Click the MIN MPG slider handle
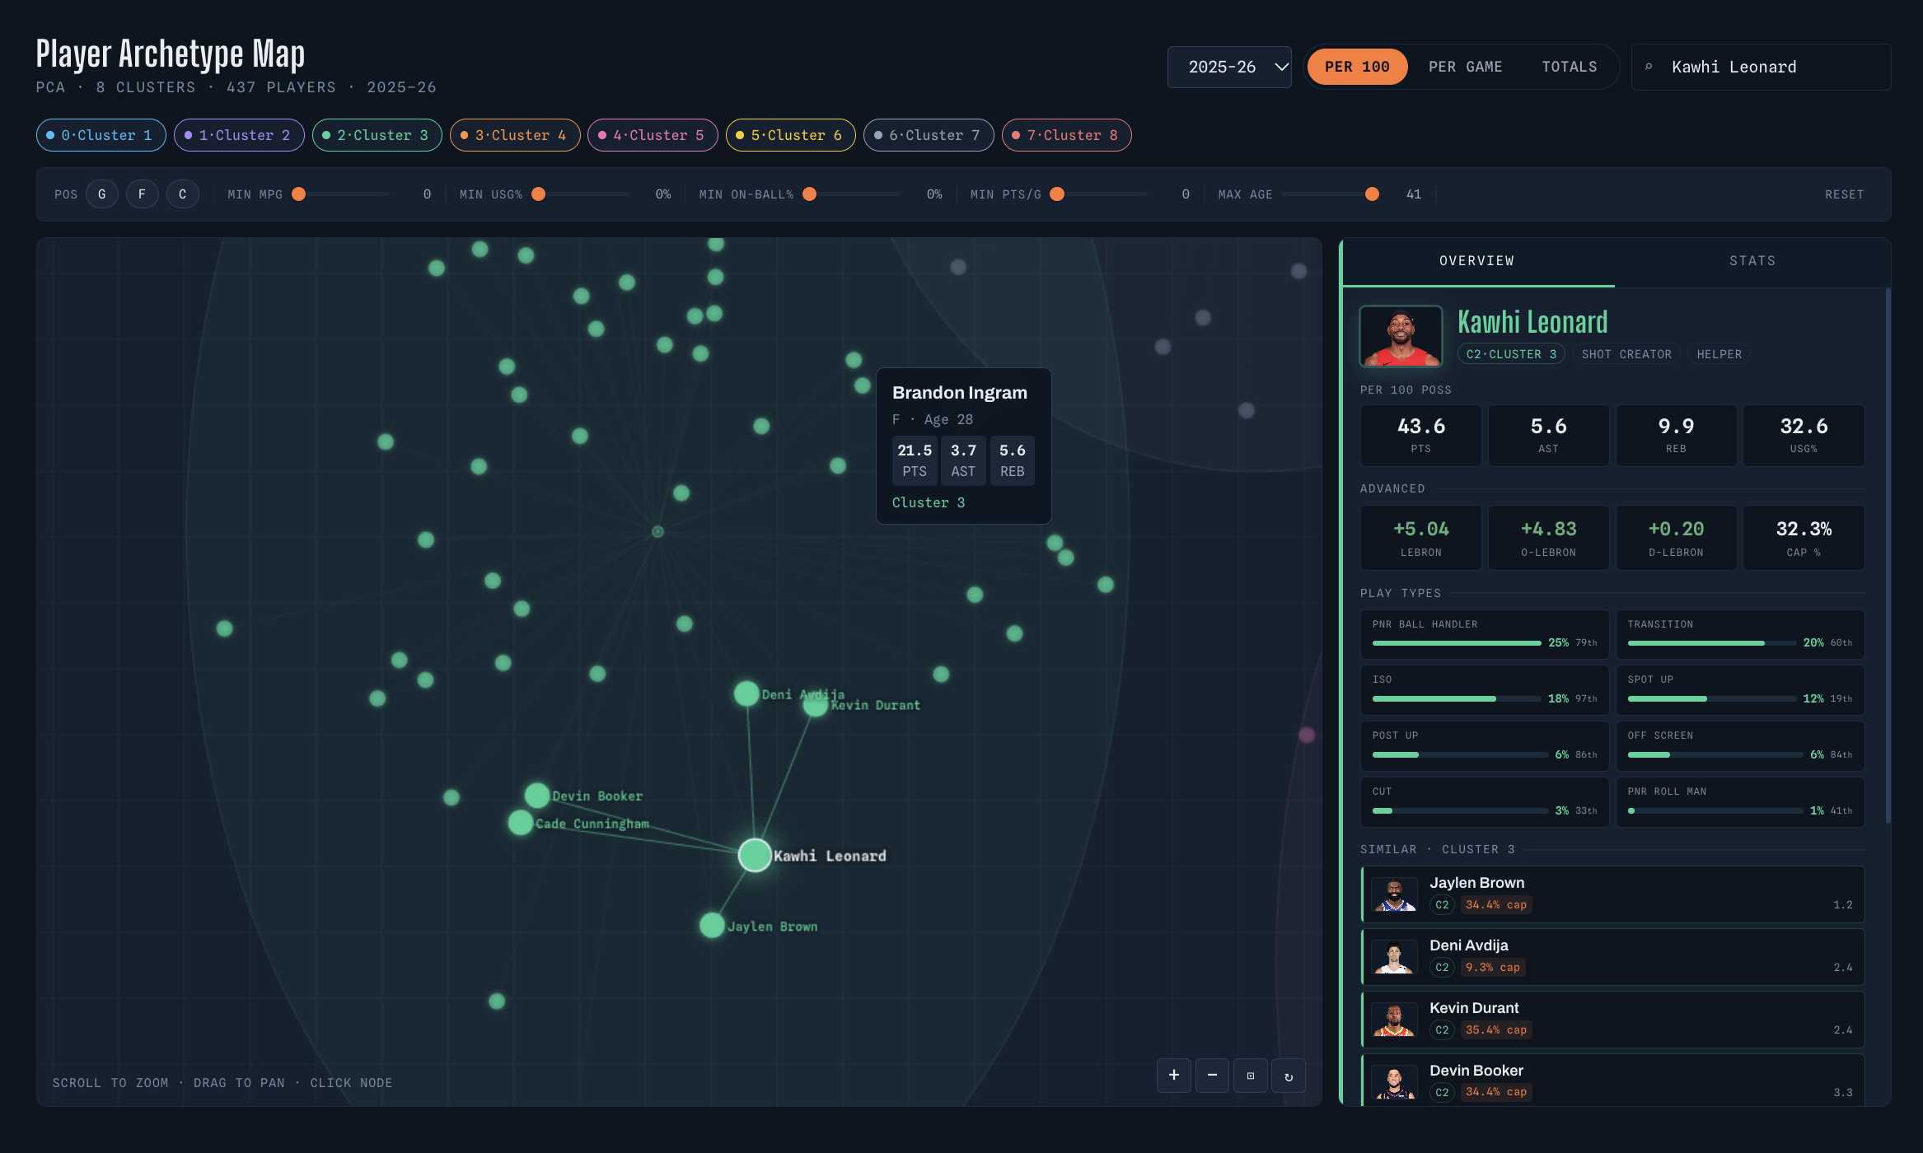 tap(299, 194)
